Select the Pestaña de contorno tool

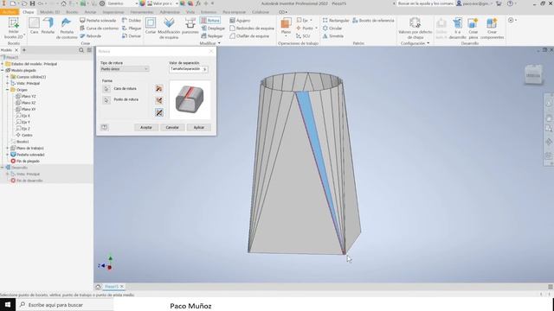point(67,28)
